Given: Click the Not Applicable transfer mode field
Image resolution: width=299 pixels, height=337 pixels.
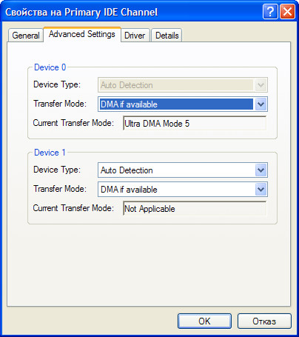Looking at the screenshot, I should 195,209.
